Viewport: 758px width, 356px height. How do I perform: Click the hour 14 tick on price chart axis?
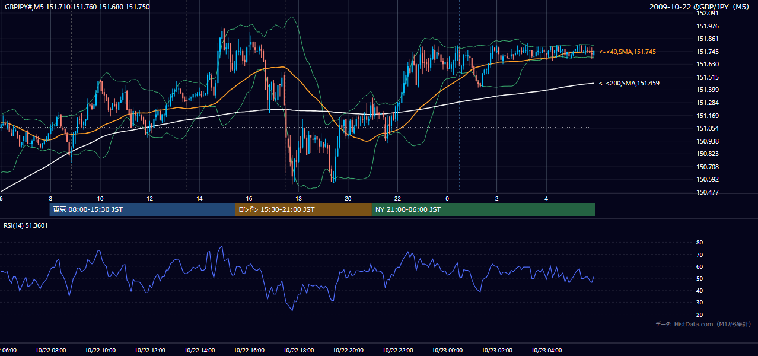tap(199, 199)
